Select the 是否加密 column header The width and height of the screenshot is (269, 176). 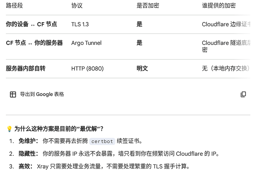pos(148,5)
